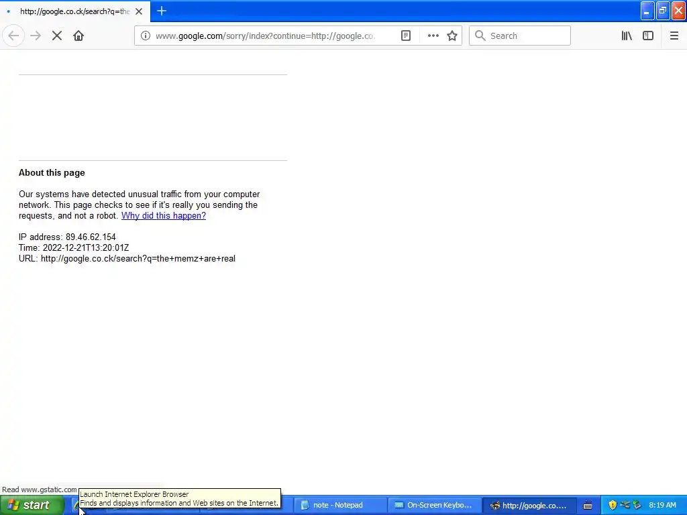The width and height of the screenshot is (687, 515).
Task: Select the Firefox google.co taskbar button
Action: click(528, 505)
